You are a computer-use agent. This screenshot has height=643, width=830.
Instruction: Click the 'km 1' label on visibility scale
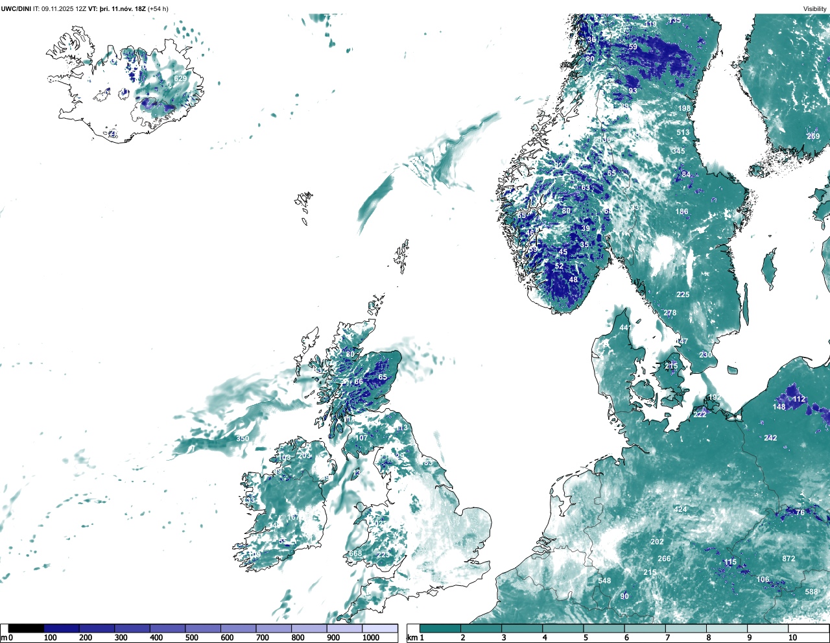pyautogui.click(x=416, y=638)
